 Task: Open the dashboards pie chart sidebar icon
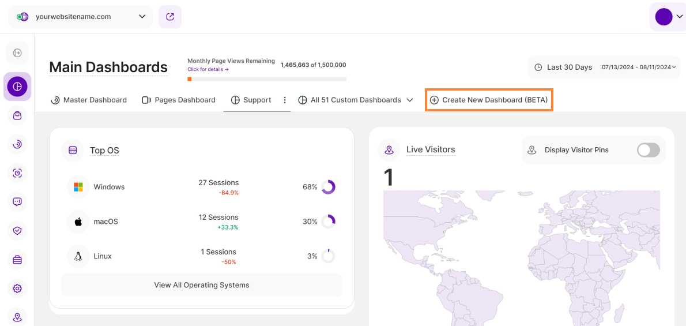(17, 87)
